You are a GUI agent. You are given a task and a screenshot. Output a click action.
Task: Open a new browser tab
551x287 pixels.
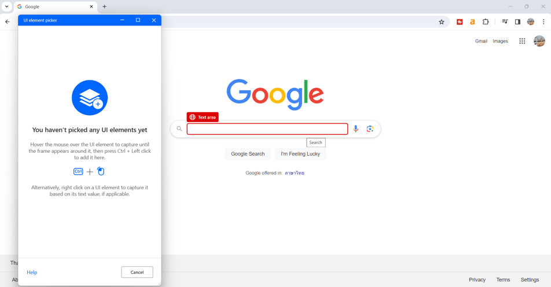[x=104, y=7]
